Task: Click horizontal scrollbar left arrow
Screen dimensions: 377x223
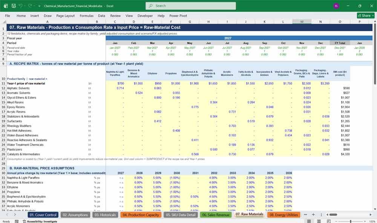Action: click(x=327, y=215)
